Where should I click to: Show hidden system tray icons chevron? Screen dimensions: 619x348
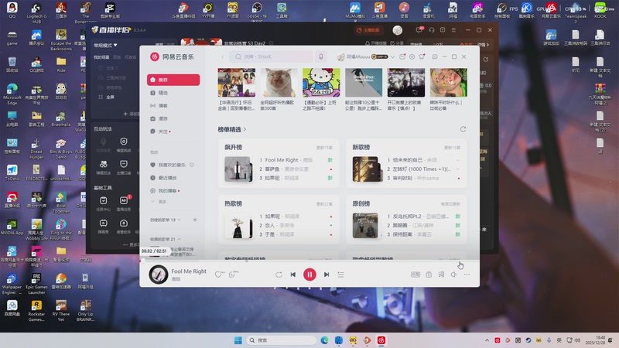click(487, 340)
